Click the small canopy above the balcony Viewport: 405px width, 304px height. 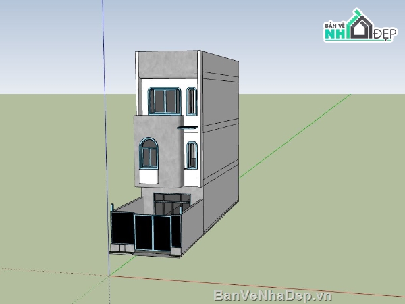[186, 126]
